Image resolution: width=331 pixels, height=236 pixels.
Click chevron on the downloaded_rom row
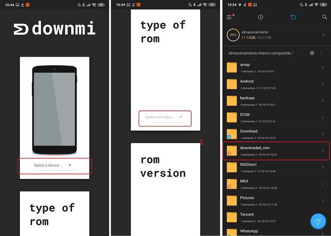323,150
